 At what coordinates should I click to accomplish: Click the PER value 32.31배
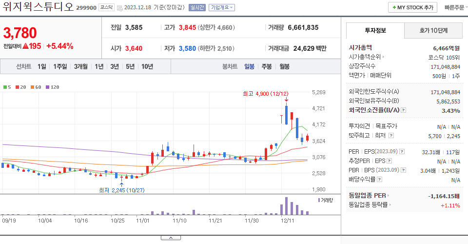pyautogui.click(x=431, y=152)
